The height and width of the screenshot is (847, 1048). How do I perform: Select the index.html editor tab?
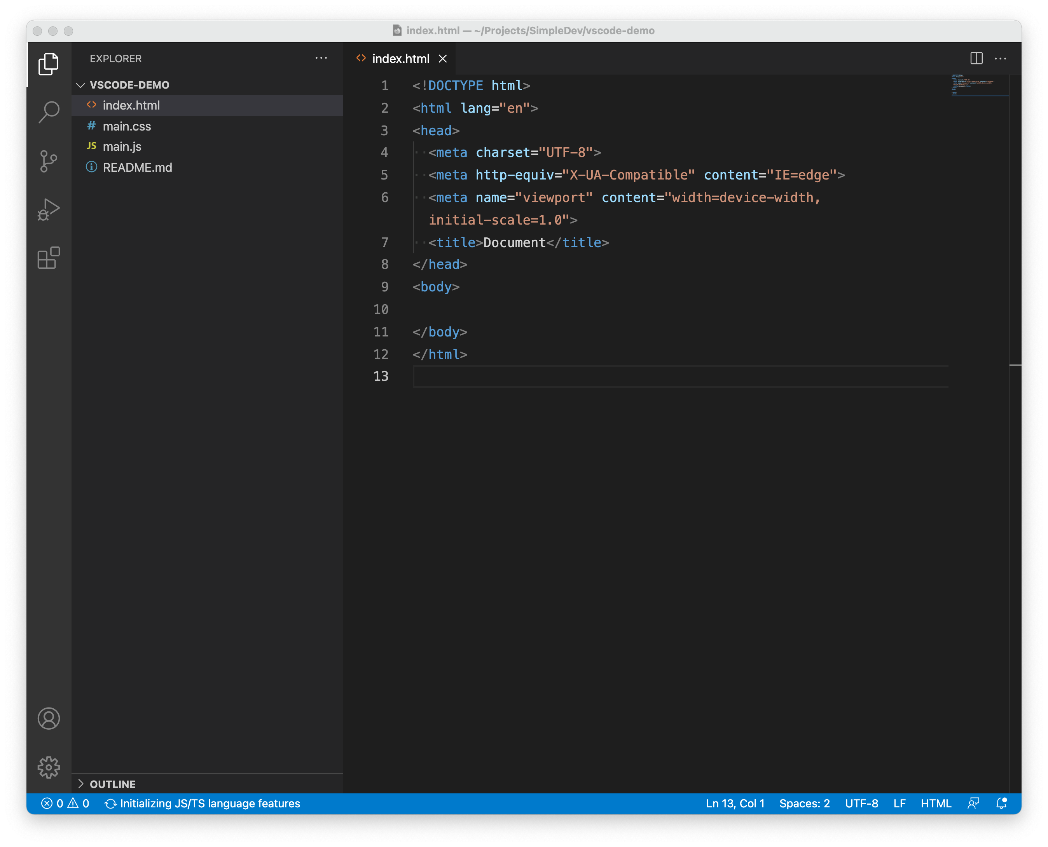pyautogui.click(x=400, y=59)
